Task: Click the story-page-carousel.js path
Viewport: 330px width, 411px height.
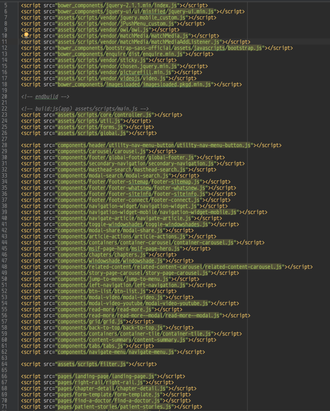Action: pyautogui.click(x=133, y=273)
